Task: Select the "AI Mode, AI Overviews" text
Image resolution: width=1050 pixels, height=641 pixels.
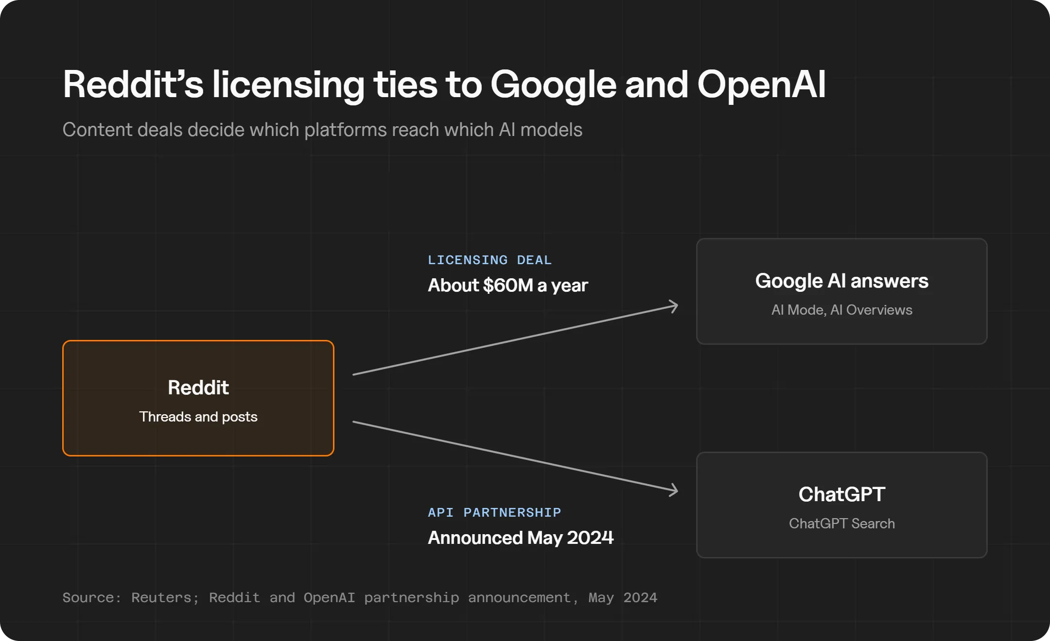Action: pyautogui.click(x=842, y=310)
